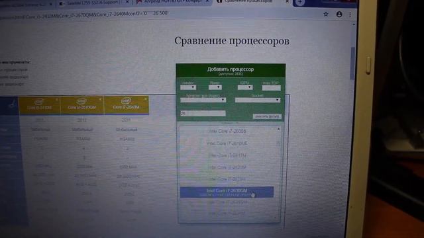Open the Socket filter dropdown
Viewport: 424px width, 238px height.
(x=258, y=100)
